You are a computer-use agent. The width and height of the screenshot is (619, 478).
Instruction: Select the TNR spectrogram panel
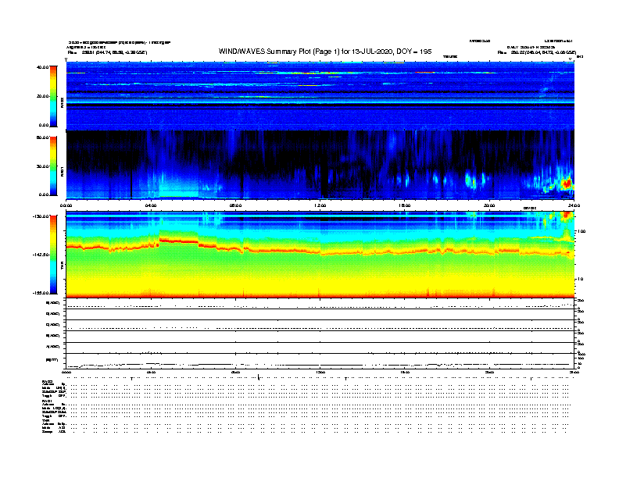click(x=320, y=254)
